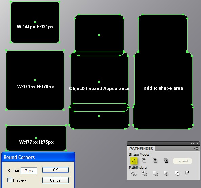The width and height of the screenshot is (201, 188).
Task: Collapse the Pathfinder panel with double arrows
Action: point(193,144)
